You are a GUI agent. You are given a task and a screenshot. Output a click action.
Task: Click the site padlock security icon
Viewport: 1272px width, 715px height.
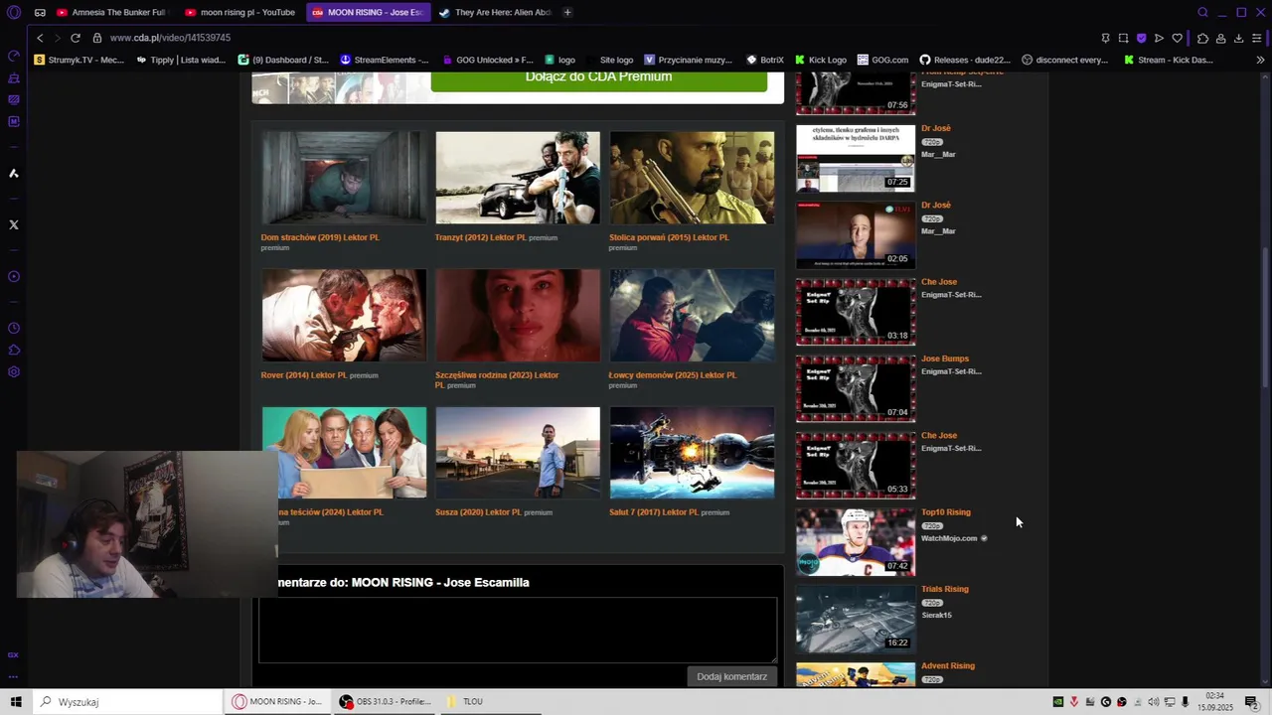pos(97,38)
